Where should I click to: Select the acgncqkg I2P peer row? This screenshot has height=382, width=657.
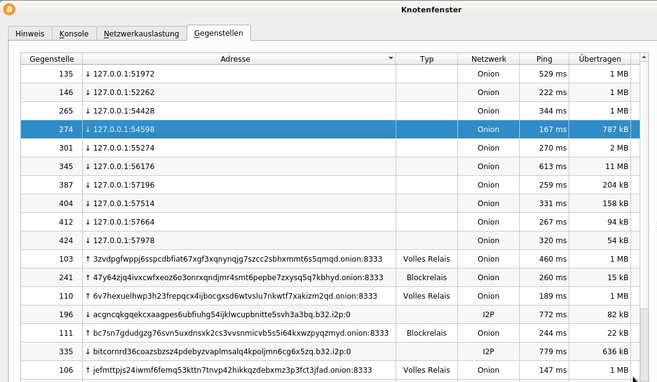click(247, 315)
